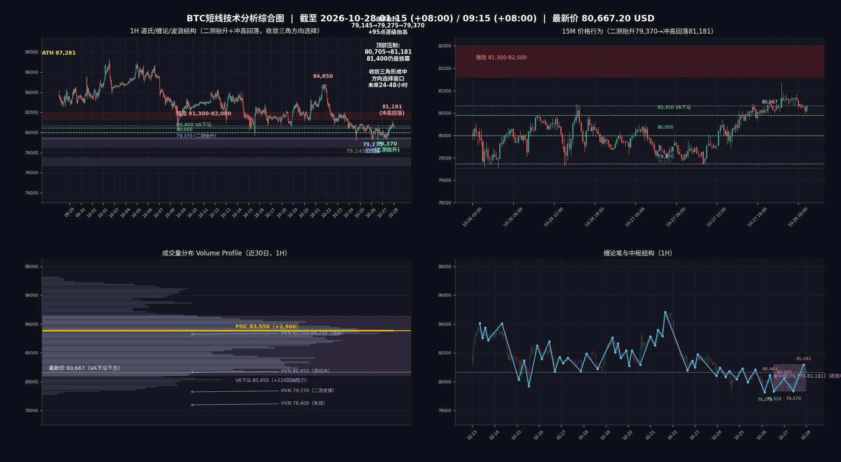The image size is (841, 462).
Task: Click the 'HVN 79,370（二测支撑）' label
Action: pyautogui.click(x=308, y=391)
